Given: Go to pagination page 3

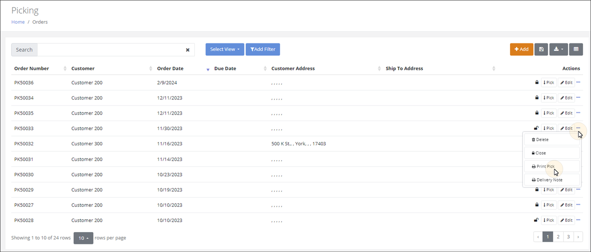Looking at the screenshot, I should pos(568,237).
